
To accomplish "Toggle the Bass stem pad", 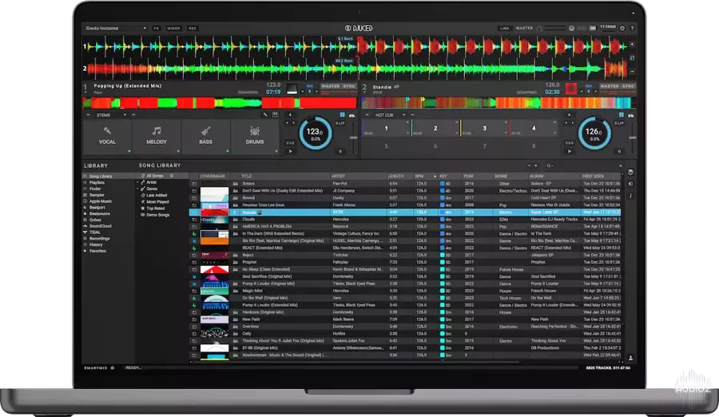I will (x=205, y=137).
